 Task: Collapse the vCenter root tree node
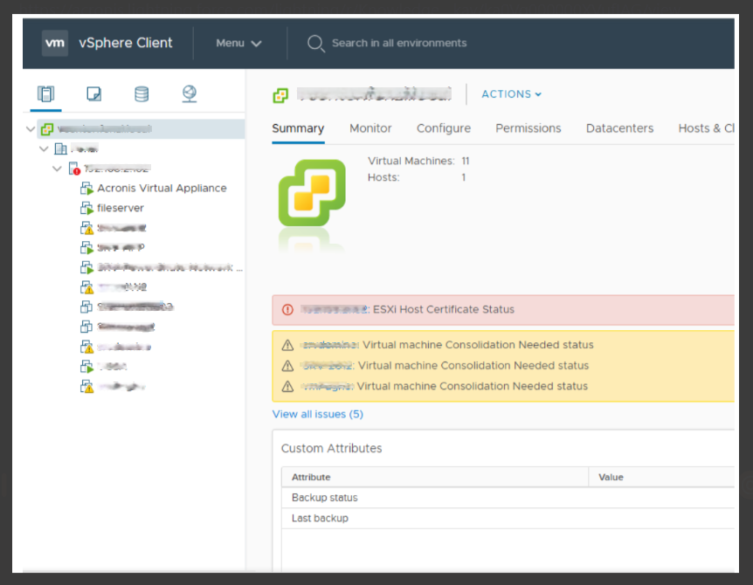click(x=31, y=128)
